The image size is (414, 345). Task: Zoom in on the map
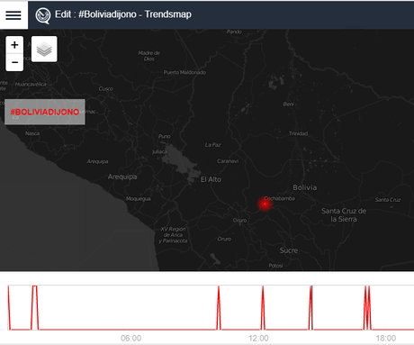point(14,45)
